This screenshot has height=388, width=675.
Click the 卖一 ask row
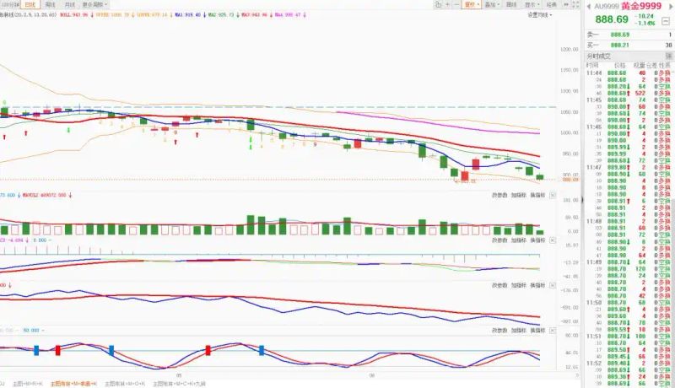point(629,35)
